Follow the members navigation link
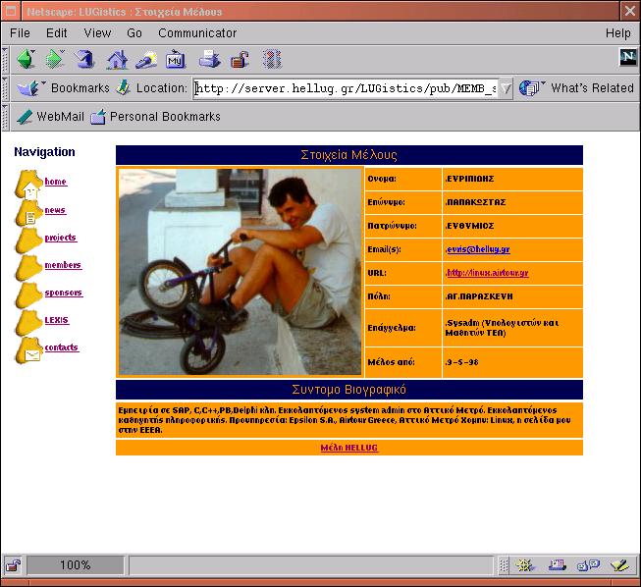 [x=63, y=265]
